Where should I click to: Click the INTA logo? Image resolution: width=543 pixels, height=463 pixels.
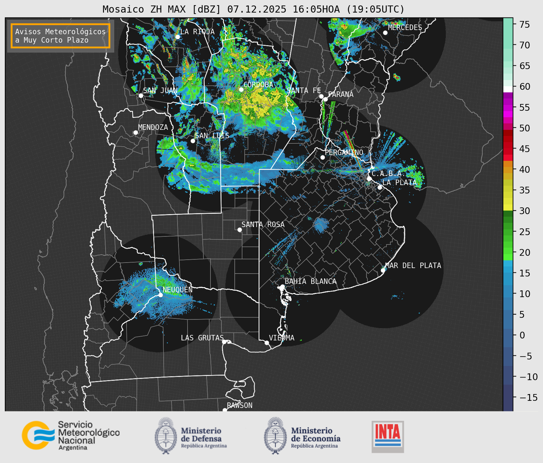[x=388, y=437]
